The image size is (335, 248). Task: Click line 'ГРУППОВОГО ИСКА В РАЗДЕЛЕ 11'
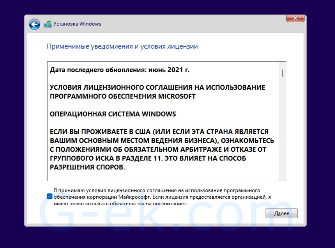point(148,158)
